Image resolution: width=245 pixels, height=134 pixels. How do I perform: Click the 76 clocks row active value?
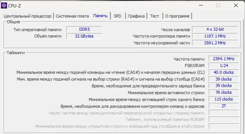pyautogui.click(x=224, y=92)
